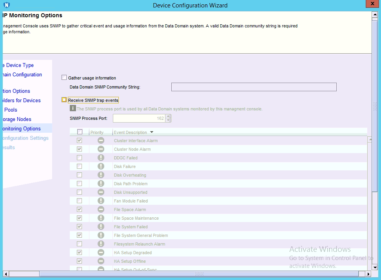Check the select-all checkbox in the table header

tap(80, 132)
